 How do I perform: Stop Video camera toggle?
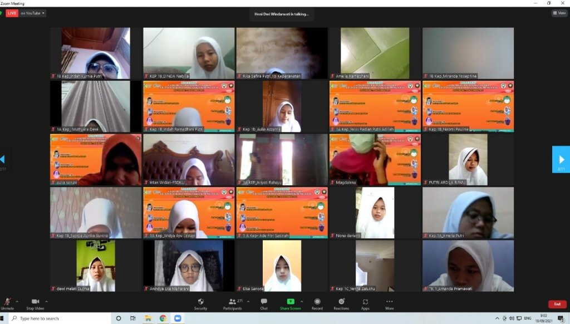point(35,303)
